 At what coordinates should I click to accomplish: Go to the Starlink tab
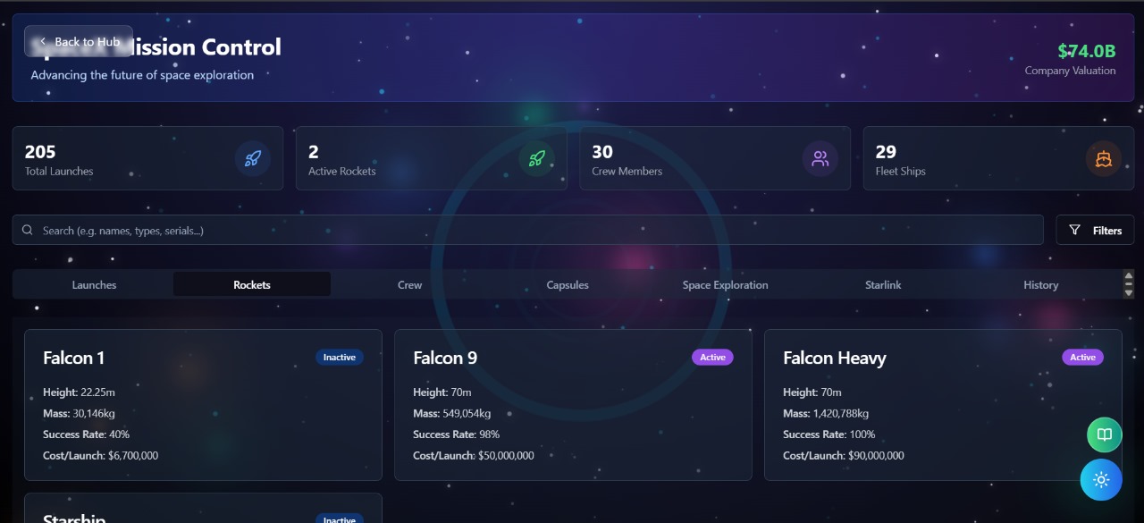[883, 284]
